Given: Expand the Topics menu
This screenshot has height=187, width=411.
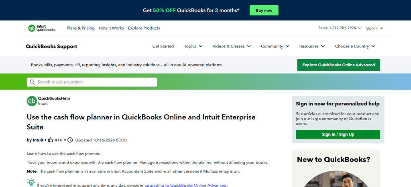Looking at the screenshot, I should tap(193, 46).
